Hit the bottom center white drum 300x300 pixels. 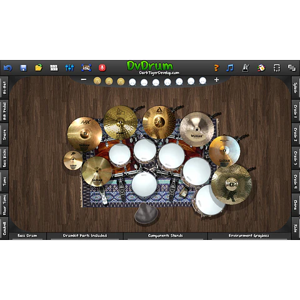coord(144,185)
